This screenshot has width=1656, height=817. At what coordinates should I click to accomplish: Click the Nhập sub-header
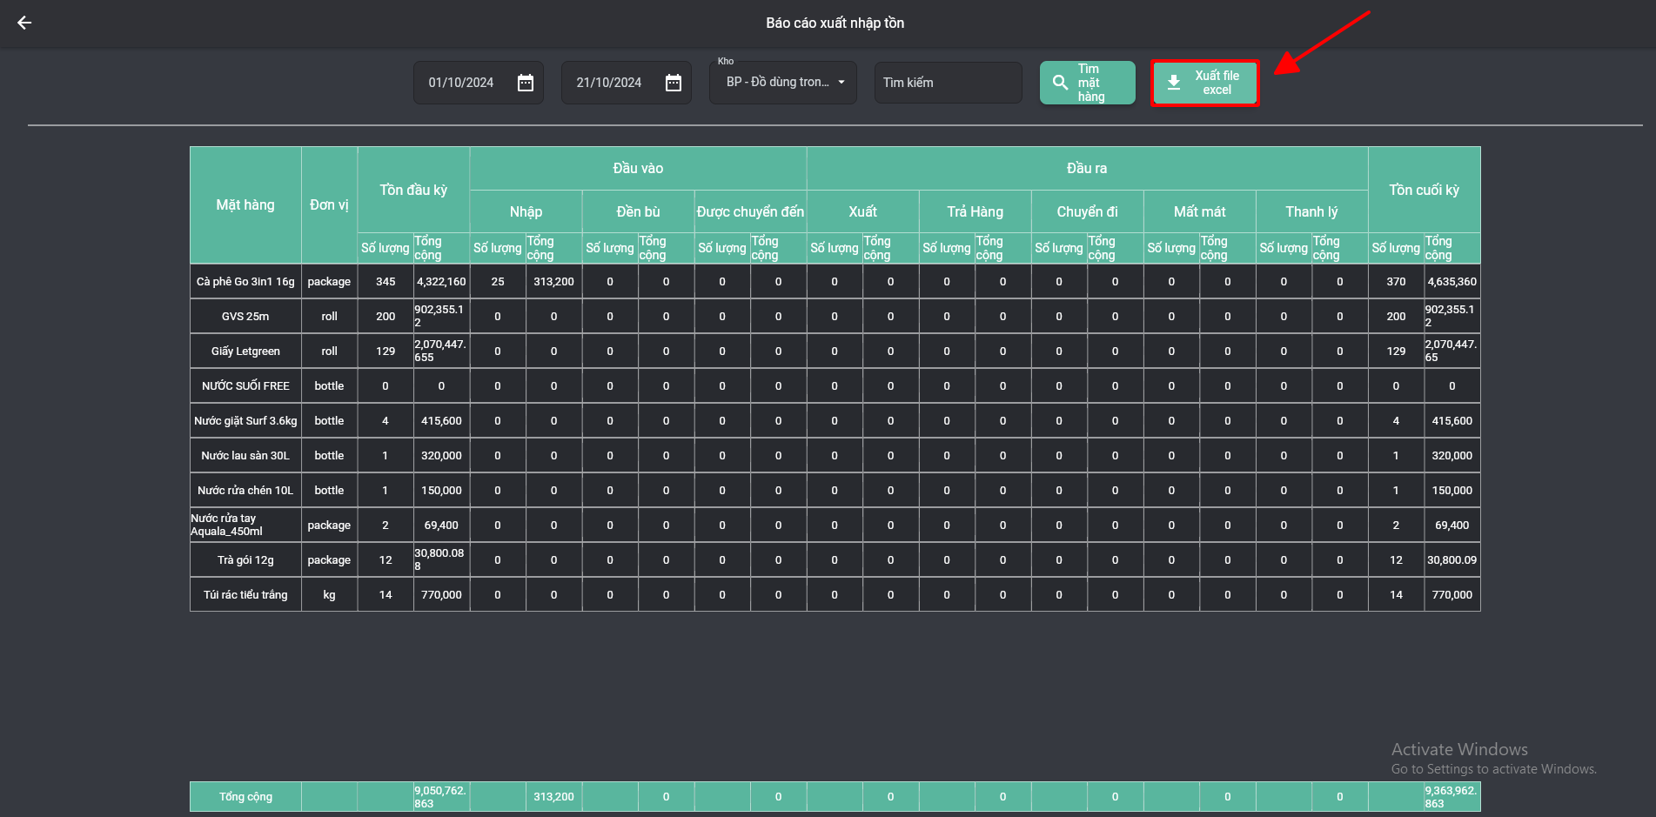pyautogui.click(x=526, y=211)
